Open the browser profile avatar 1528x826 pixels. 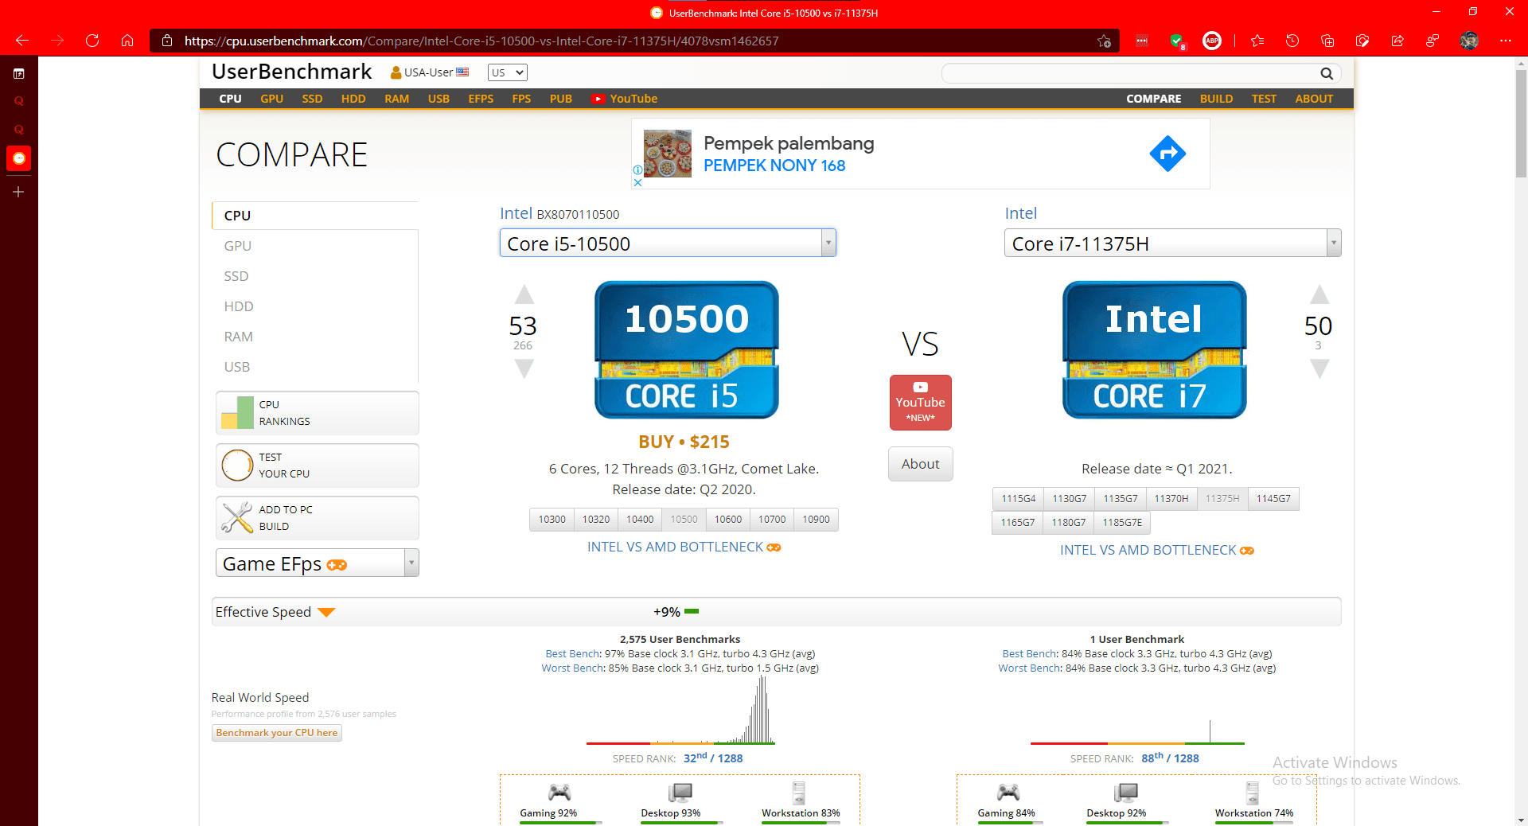(x=1469, y=41)
